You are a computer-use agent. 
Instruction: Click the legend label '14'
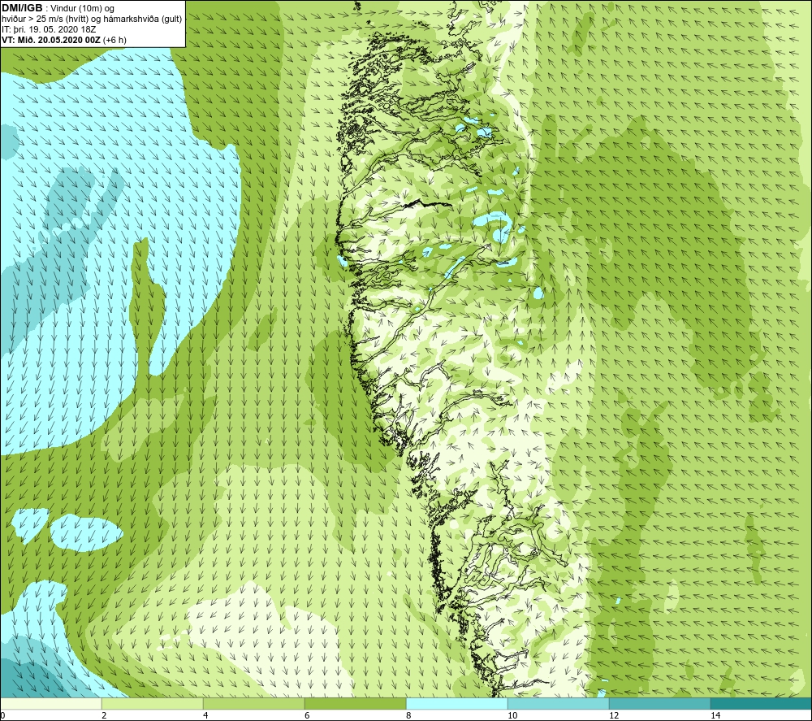(x=715, y=715)
